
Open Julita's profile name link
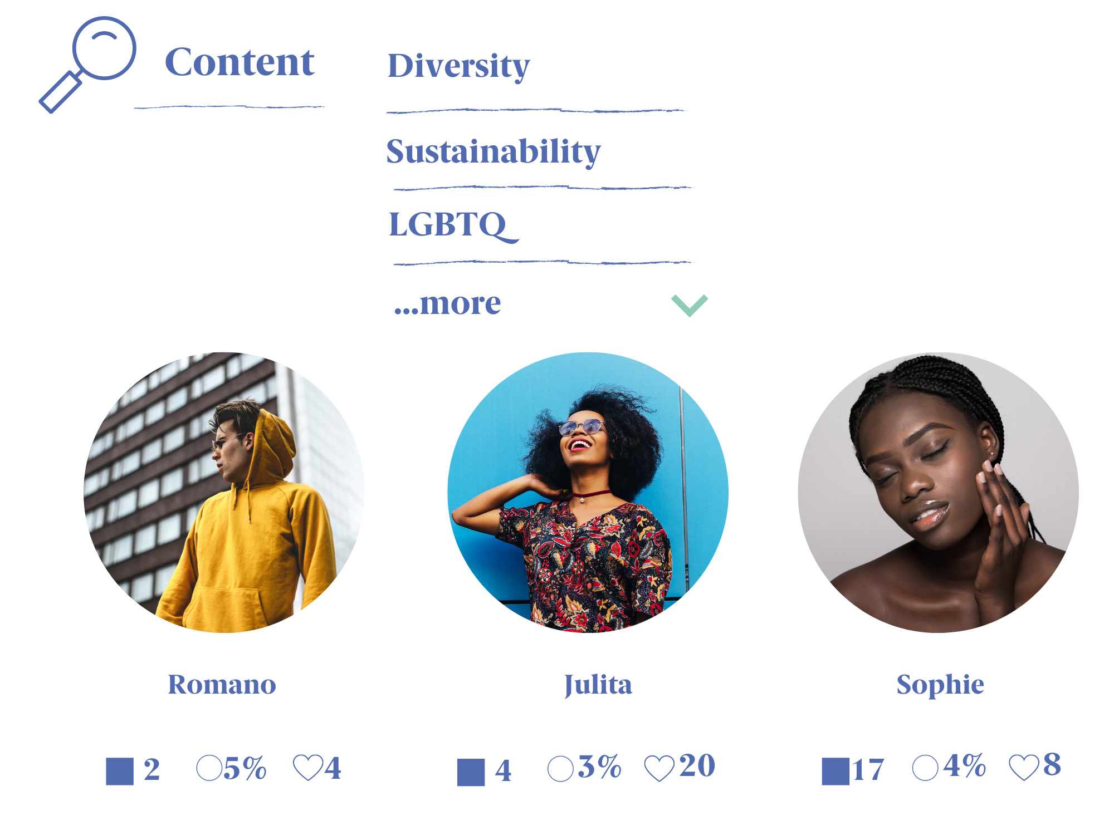point(598,685)
